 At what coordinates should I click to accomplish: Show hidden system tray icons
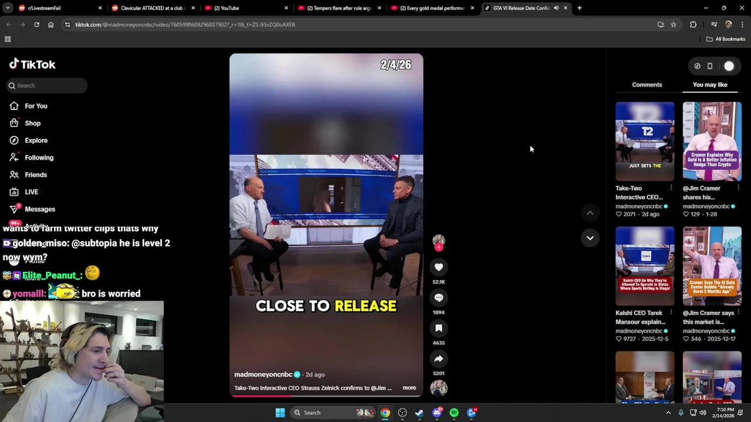[668, 413]
